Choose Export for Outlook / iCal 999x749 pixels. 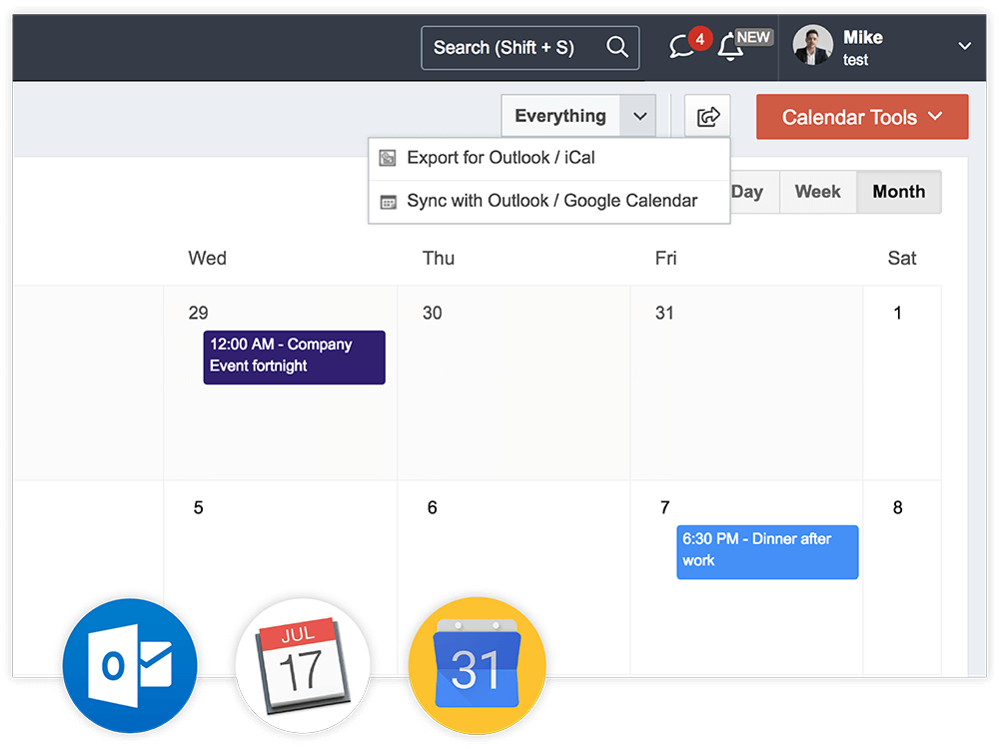(x=548, y=158)
